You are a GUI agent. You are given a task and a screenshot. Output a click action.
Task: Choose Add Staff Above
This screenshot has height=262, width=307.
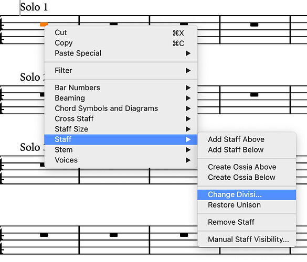(247, 139)
